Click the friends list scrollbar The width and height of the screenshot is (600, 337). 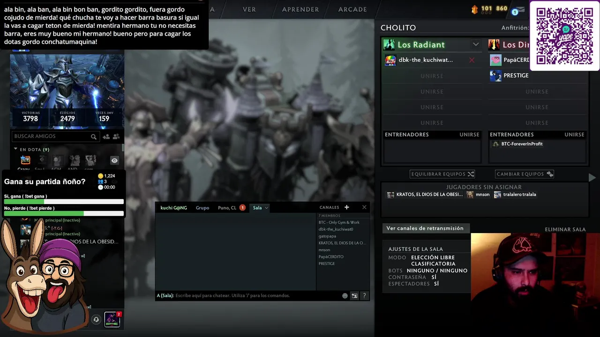[x=123, y=147]
